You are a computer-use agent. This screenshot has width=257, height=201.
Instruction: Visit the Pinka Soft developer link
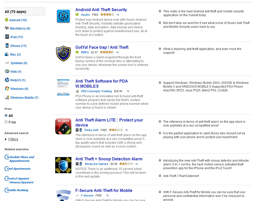(x=92, y=130)
